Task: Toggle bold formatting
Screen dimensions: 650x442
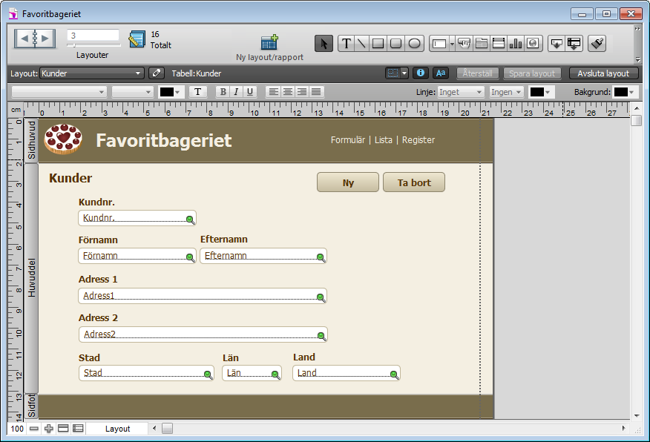Action: pos(223,92)
